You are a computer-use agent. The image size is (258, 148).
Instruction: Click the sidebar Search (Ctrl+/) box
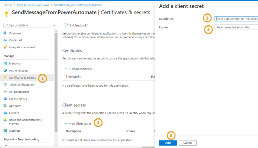coord(27,25)
